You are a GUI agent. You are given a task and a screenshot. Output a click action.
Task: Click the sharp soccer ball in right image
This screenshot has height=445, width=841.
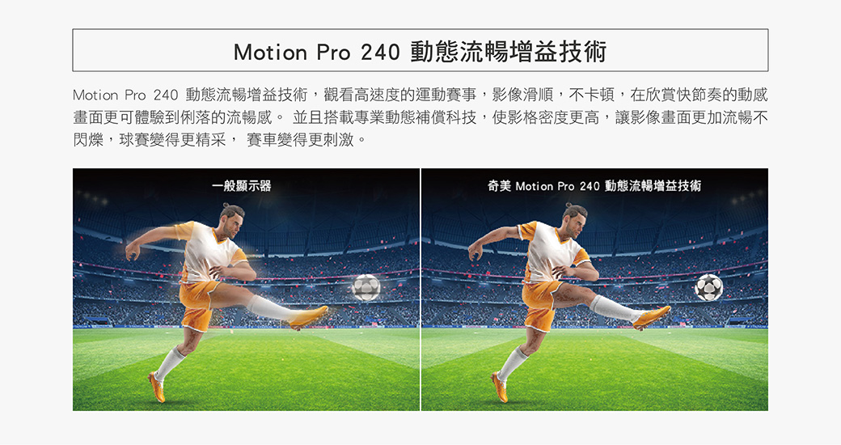click(708, 288)
